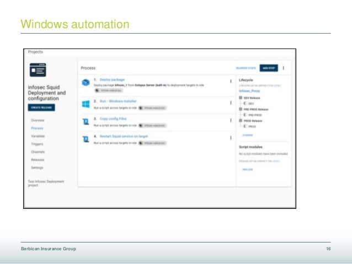The width and height of the screenshot is (352, 264).
Task: Click the Change lifecycle link
Action: 248,135
